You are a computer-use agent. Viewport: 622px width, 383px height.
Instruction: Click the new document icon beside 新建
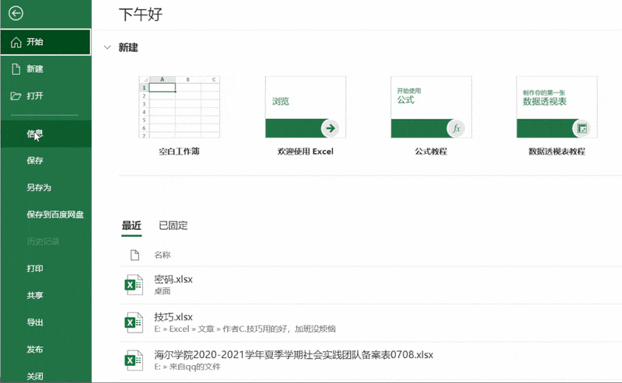coord(16,69)
